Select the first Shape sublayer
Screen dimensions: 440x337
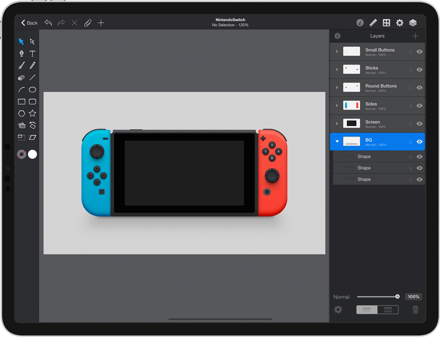379,157
